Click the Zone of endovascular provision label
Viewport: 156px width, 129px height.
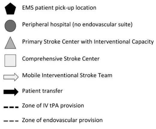(x=62, y=120)
